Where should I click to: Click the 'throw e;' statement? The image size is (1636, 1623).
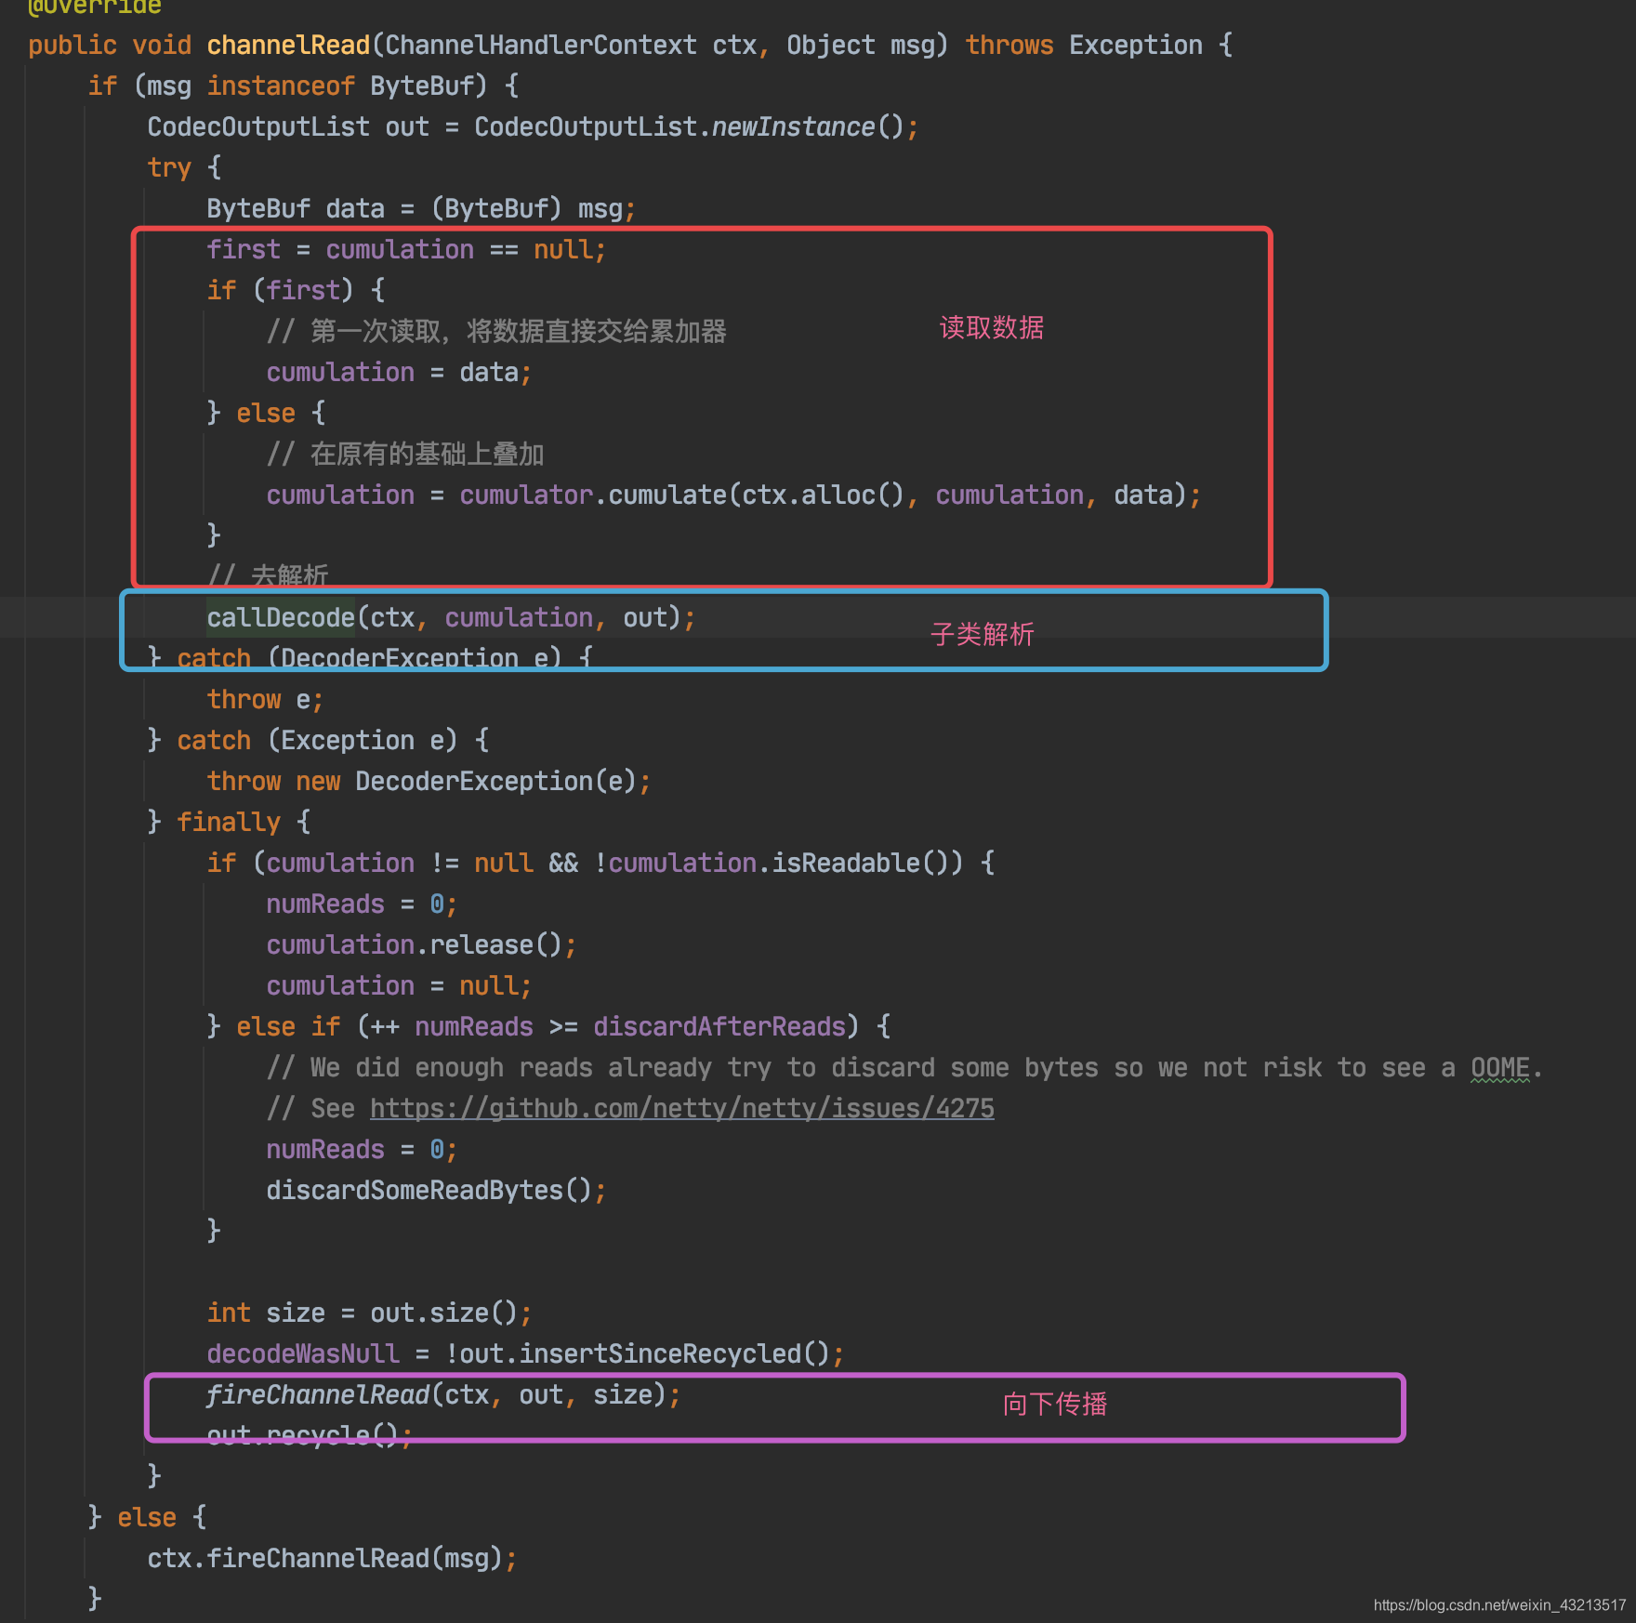click(x=265, y=699)
